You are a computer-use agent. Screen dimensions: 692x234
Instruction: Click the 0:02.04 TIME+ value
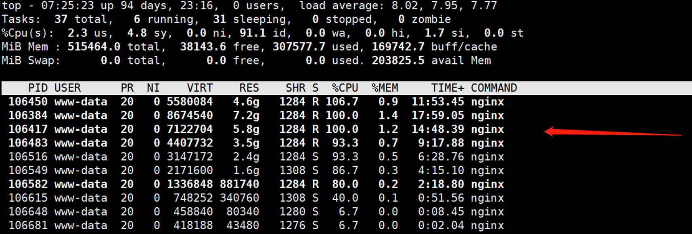[x=441, y=225]
